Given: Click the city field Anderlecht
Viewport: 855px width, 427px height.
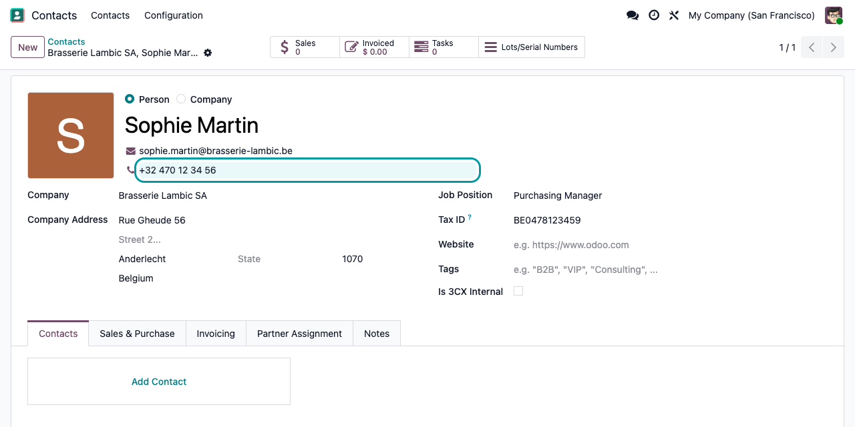Looking at the screenshot, I should (175, 259).
